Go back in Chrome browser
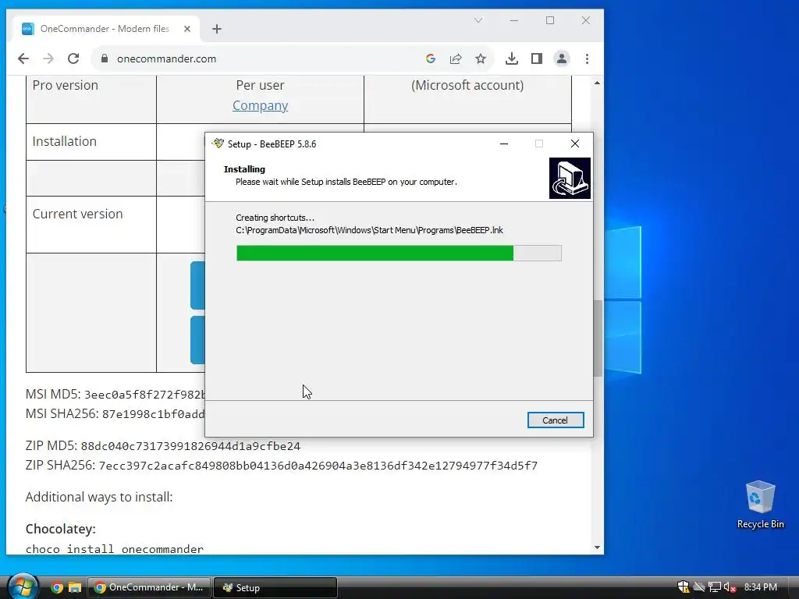The height and width of the screenshot is (599, 799). click(x=23, y=58)
